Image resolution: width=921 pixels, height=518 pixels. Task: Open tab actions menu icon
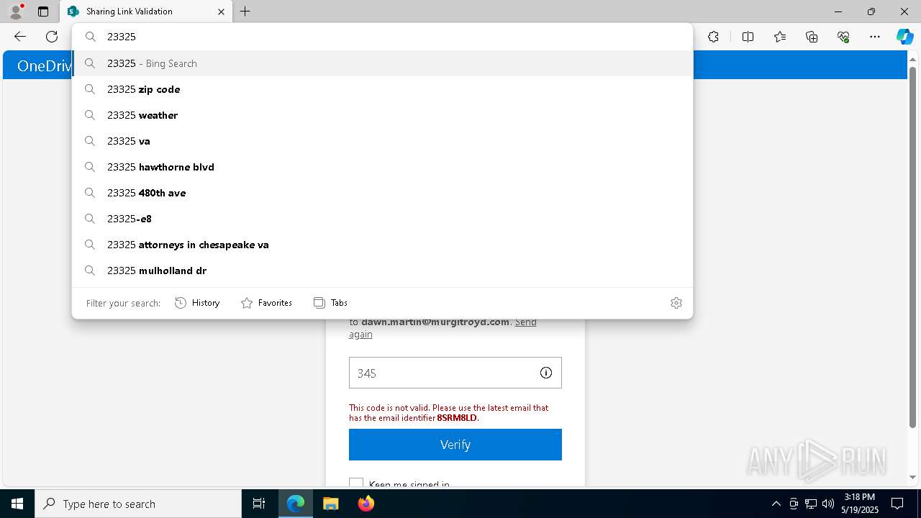tap(43, 12)
